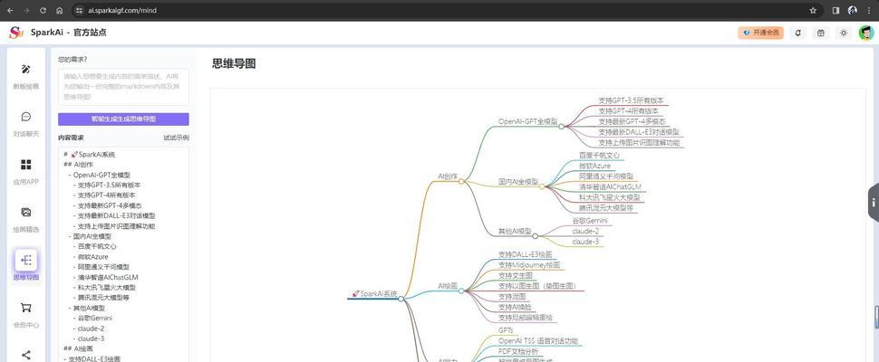Click the 百度千帆文心 mind map node
The image size is (879, 362).
[599, 155]
